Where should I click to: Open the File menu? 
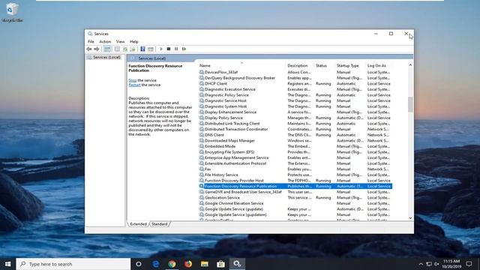tap(91, 42)
